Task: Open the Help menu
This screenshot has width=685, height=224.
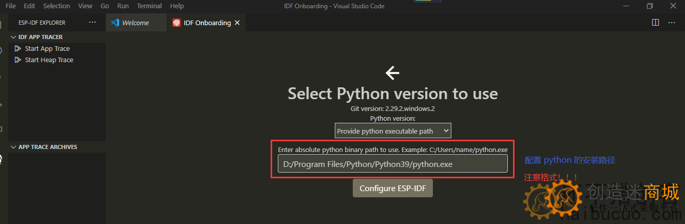Action: point(177,6)
